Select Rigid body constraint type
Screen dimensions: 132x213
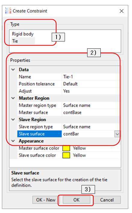[x=23, y=34]
